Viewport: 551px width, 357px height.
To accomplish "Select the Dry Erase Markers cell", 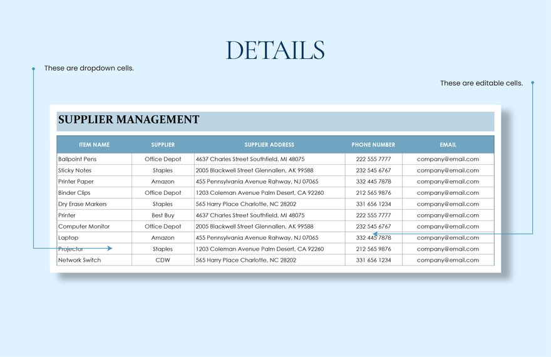I will click(94, 204).
